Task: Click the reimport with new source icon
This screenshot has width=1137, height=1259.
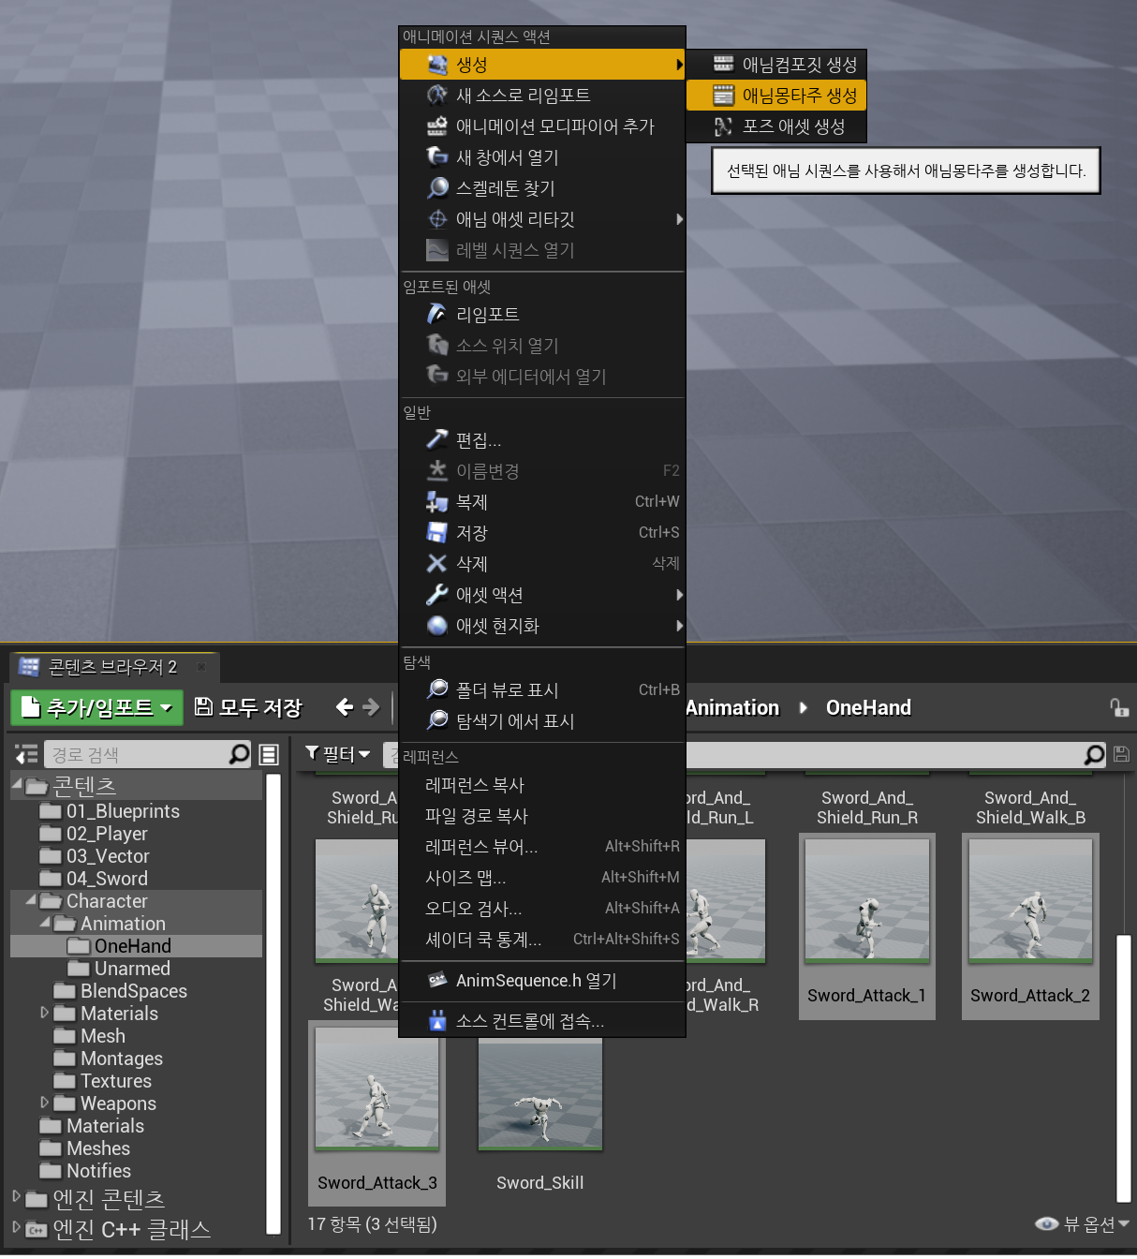Action: pyautogui.click(x=437, y=96)
